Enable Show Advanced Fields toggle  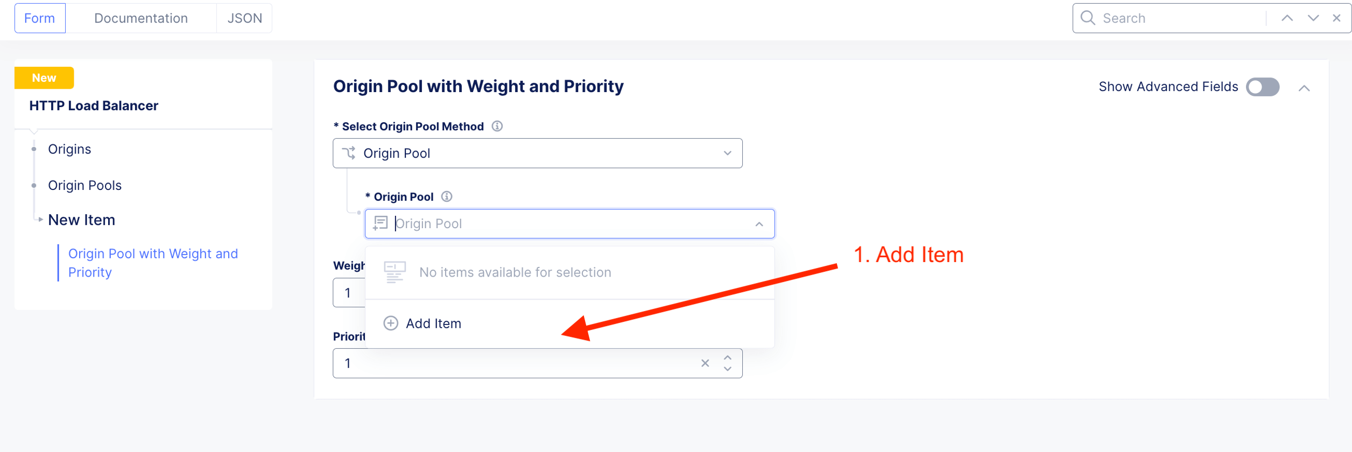(x=1262, y=87)
